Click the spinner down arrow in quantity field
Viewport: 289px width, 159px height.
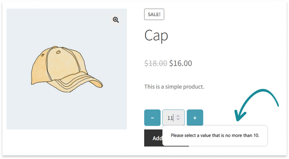coord(178,120)
